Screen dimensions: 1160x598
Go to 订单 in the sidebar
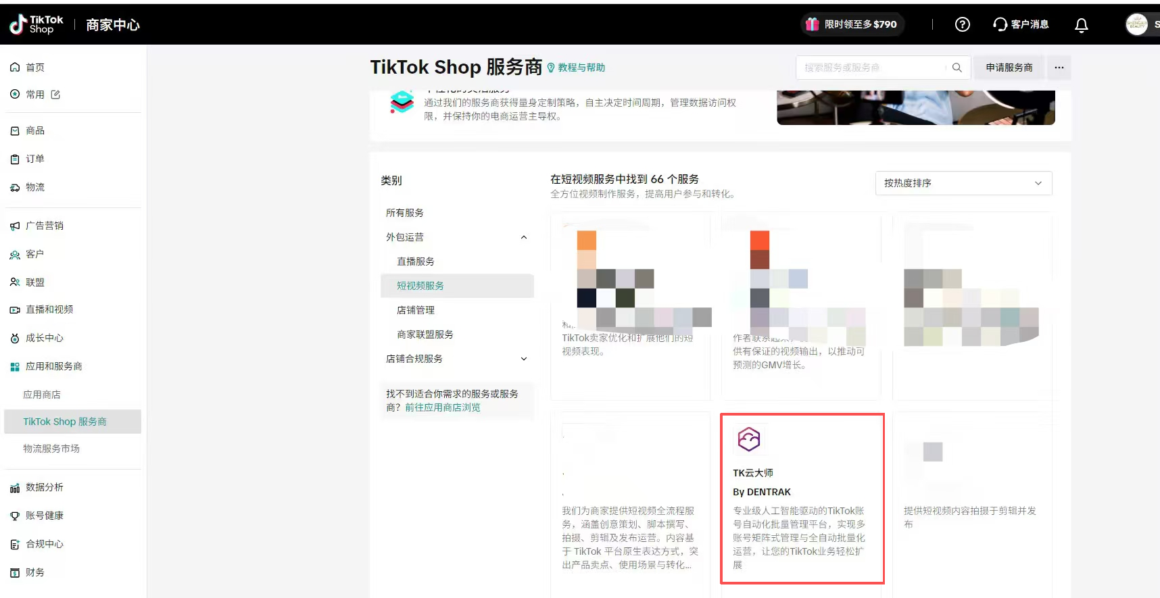[35, 159]
